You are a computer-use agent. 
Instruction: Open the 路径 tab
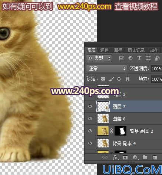(118, 50)
